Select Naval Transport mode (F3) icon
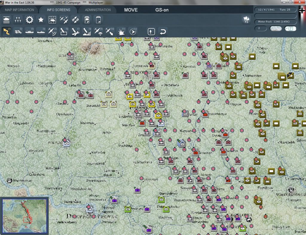Viewport: 306px width, 235px height. point(30,31)
